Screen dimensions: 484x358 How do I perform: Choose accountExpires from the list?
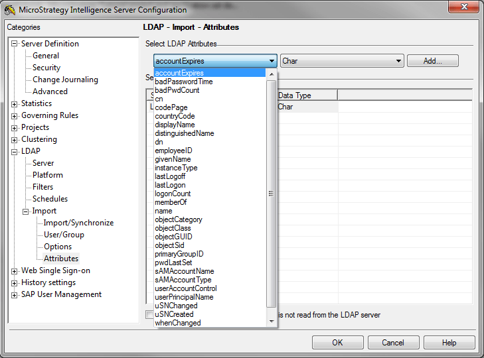pyautogui.click(x=210, y=73)
